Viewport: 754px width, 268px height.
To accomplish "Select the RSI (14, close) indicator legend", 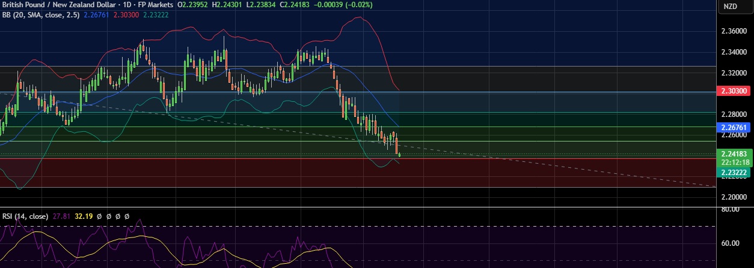I will coord(25,216).
